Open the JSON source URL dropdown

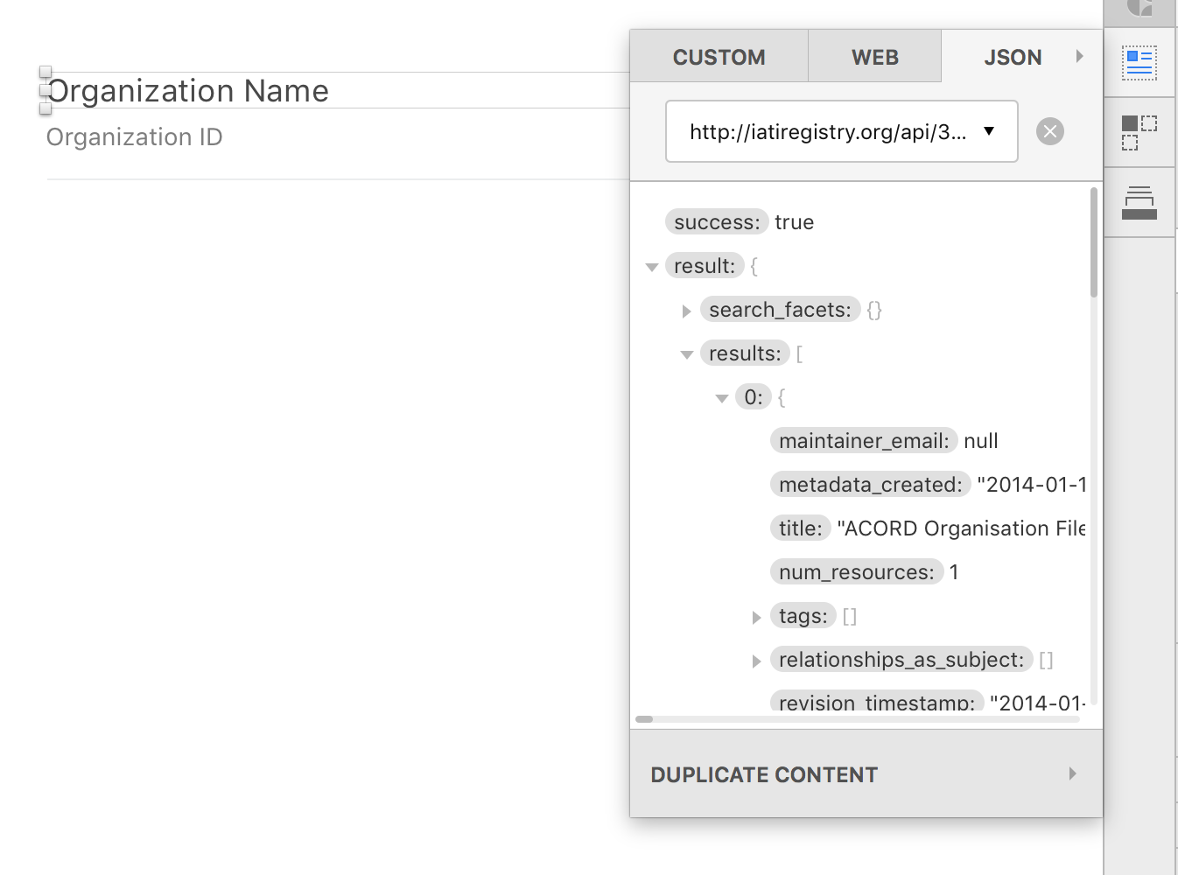coord(989,131)
